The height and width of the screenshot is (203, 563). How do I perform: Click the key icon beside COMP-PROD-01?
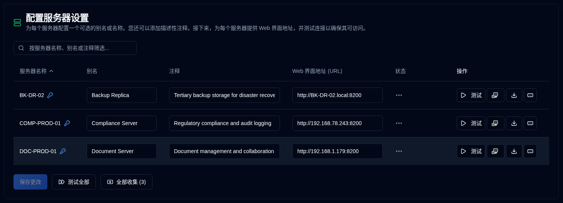click(67, 123)
